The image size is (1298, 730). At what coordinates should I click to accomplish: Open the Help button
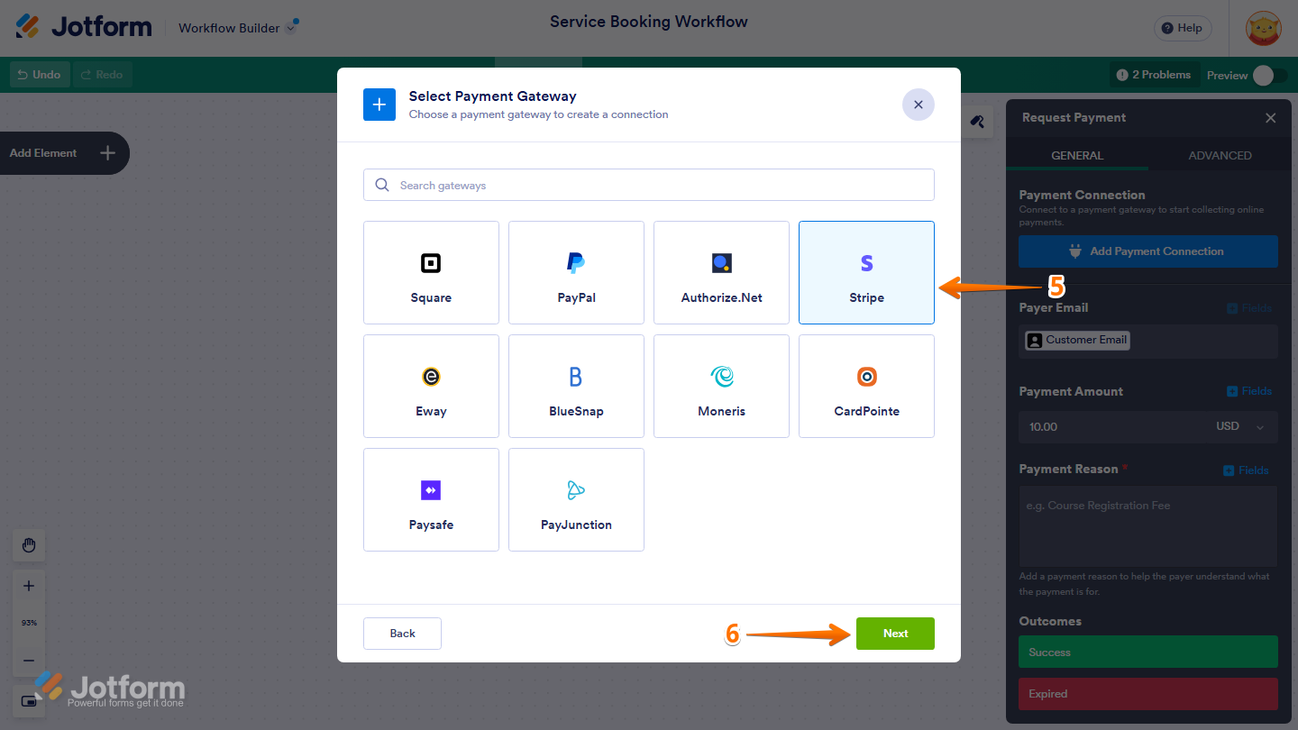1182,28
